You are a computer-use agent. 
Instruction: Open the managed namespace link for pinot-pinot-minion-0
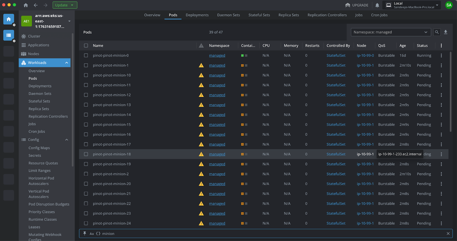click(x=217, y=56)
